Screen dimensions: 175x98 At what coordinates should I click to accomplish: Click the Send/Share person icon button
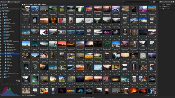(x=17, y=2)
